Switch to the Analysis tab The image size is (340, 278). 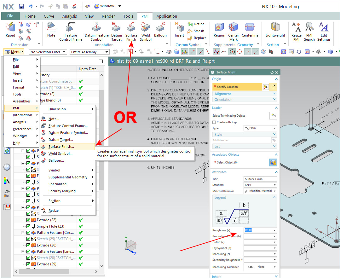pyautogui.click(x=69, y=16)
